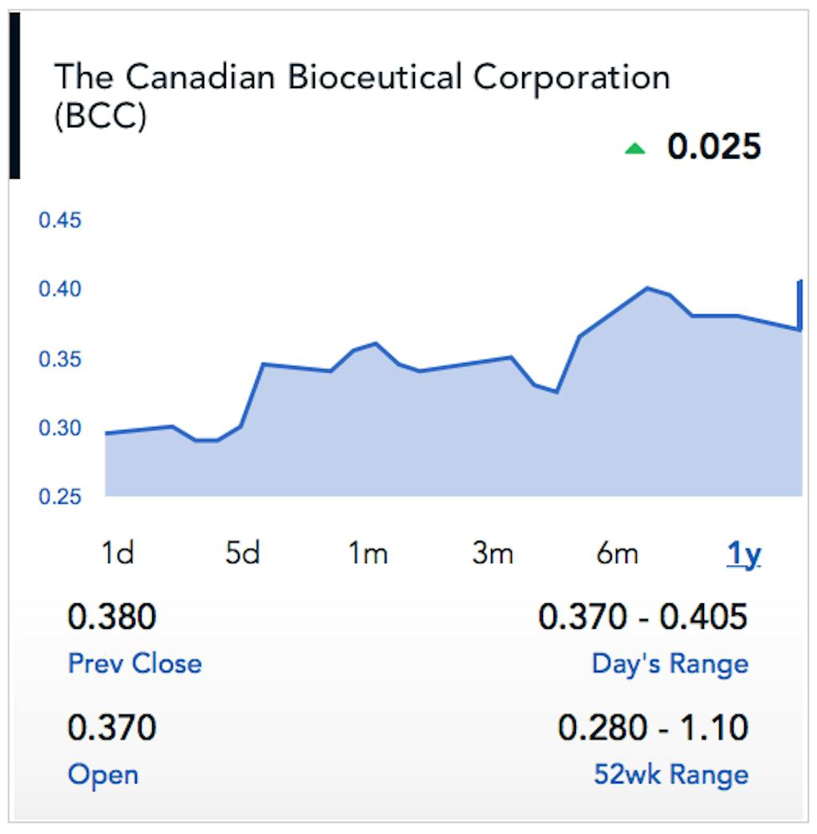The image size is (817, 834).
Task: Click the 0.45 y-axis label
Action: [61, 220]
